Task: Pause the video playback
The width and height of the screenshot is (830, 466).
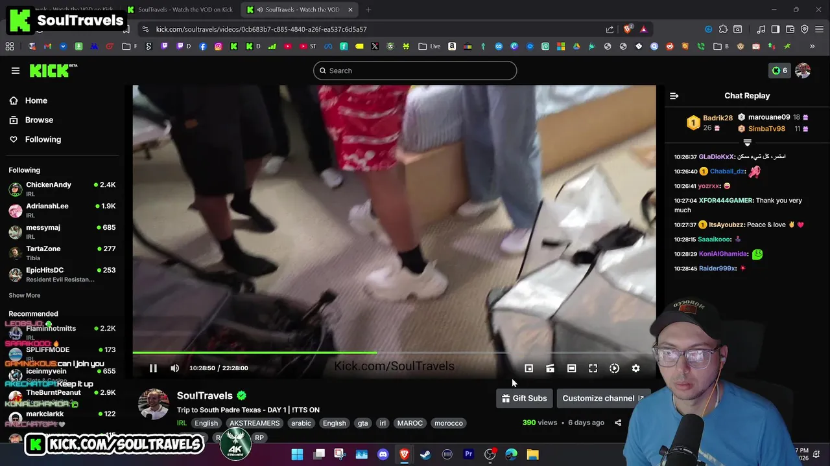Action: [x=153, y=368]
